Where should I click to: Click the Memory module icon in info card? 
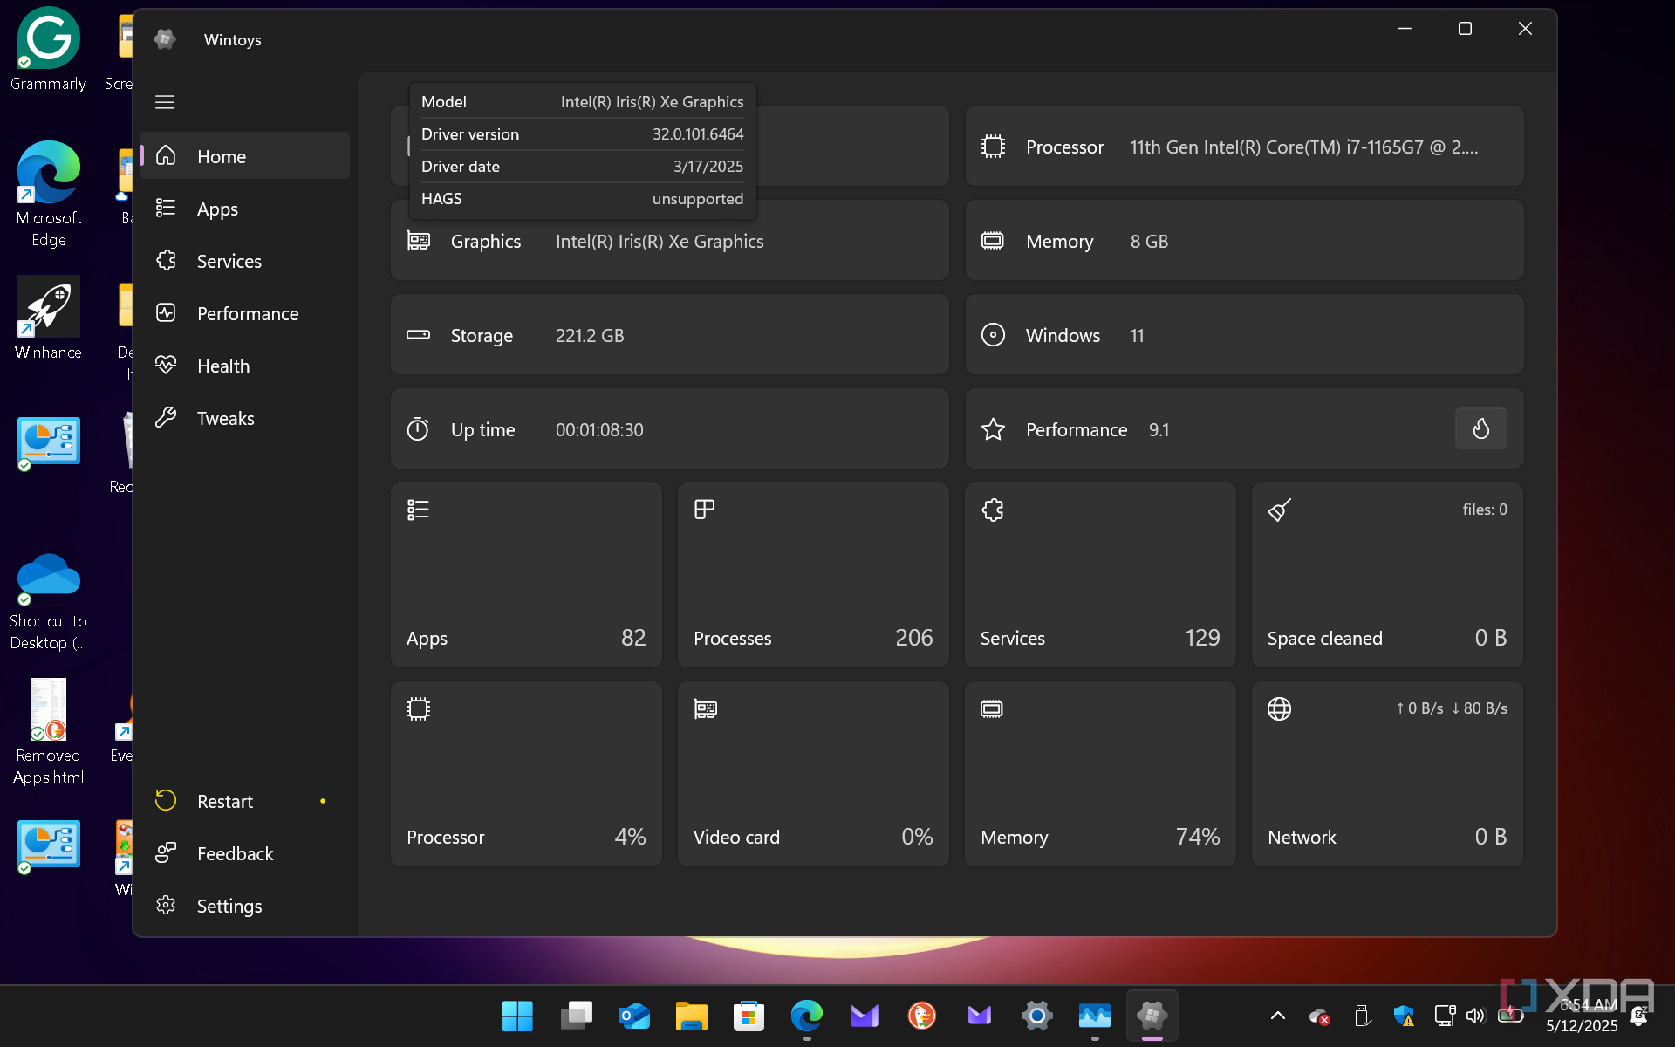pos(993,241)
